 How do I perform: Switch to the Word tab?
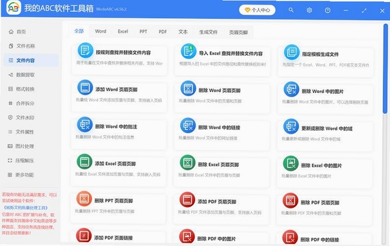click(101, 31)
